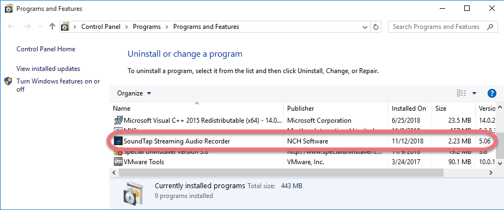Open the recent locations dropdown arrow
Viewport: 504px width, 210px height.
(40, 27)
